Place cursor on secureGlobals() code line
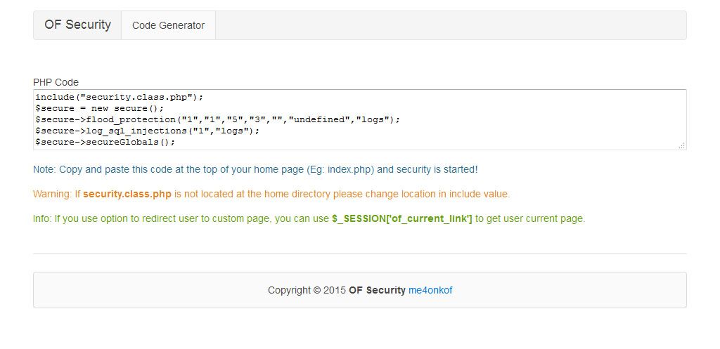This screenshot has width=720, height=349. (x=105, y=142)
